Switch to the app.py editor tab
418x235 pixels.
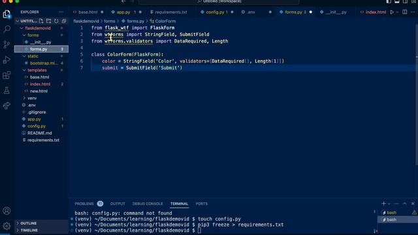pos(123,12)
